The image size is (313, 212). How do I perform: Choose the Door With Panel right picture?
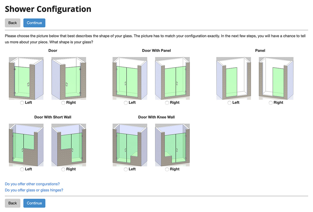[x=173, y=79]
